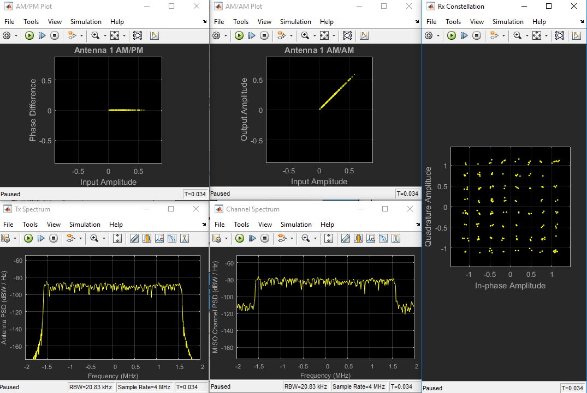Expand configuration gear dropdown in AM/PM Plot
Viewport: 587px width, 393px height.
pyautogui.click(x=16, y=35)
